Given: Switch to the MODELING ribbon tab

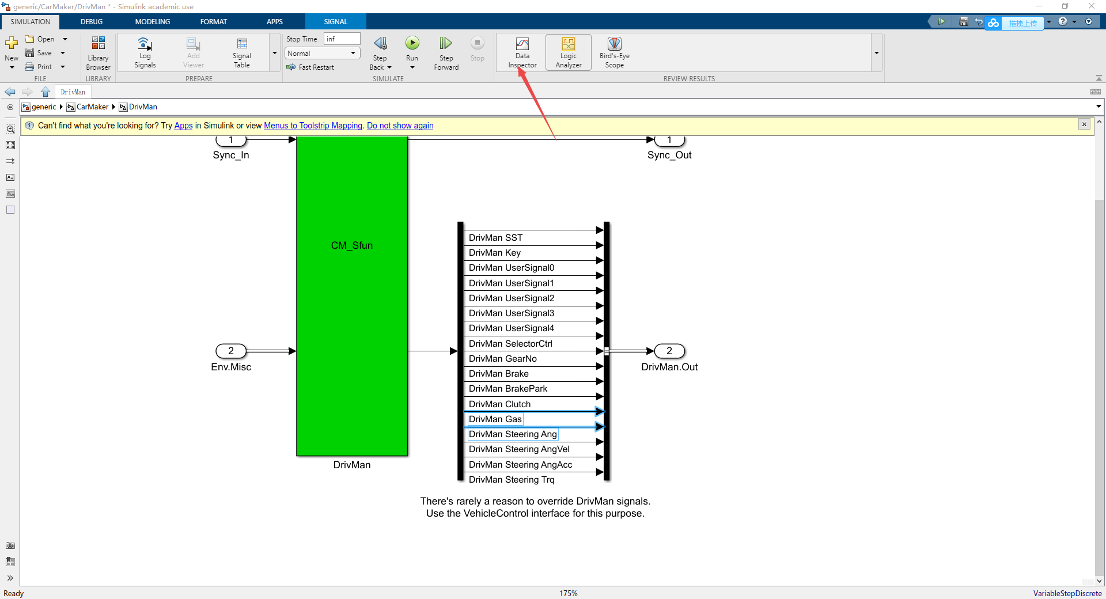Looking at the screenshot, I should pyautogui.click(x=151, y=21).
